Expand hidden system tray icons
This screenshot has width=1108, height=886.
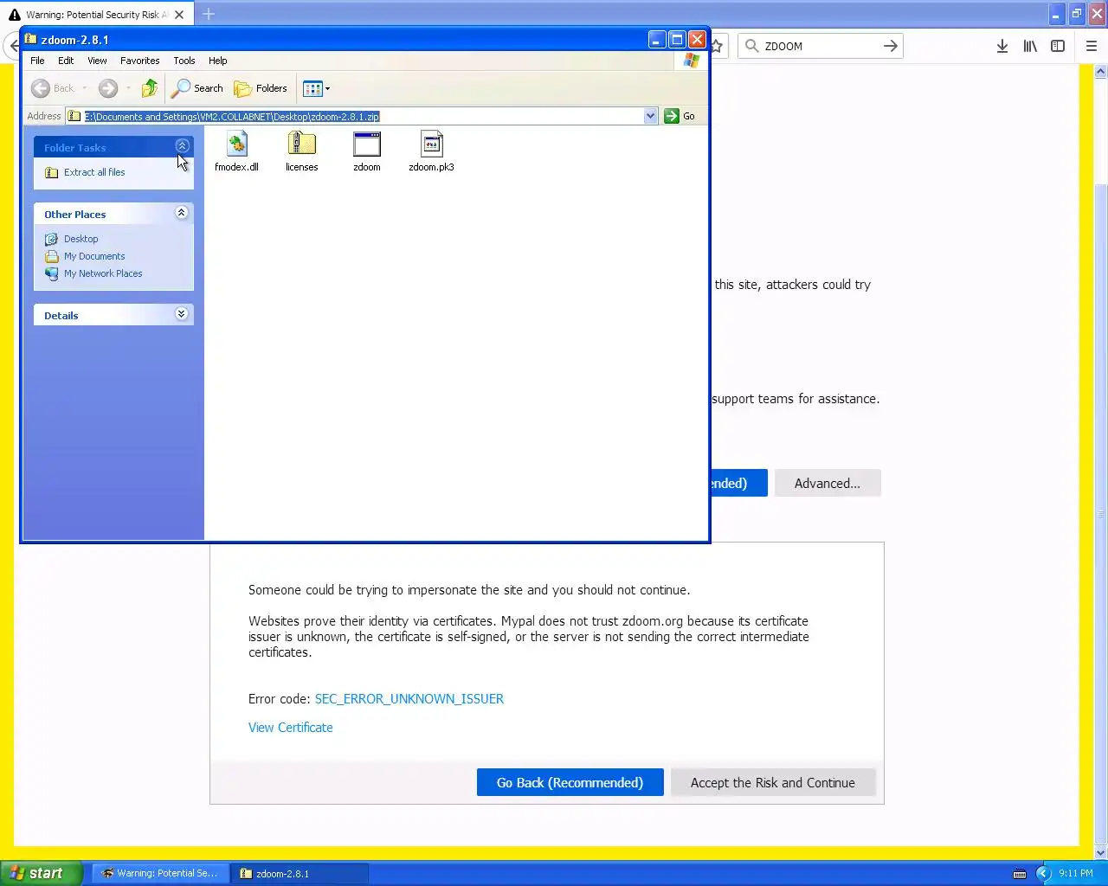(x=1043, y=874)
